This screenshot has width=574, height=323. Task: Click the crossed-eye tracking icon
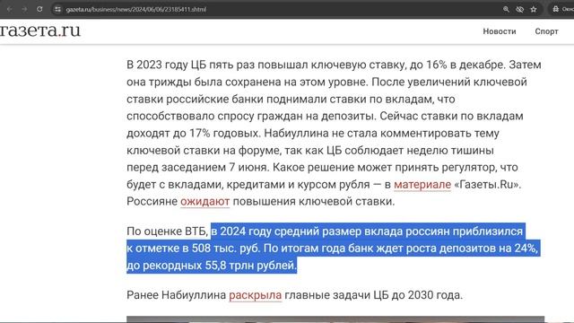click(520, 9)
